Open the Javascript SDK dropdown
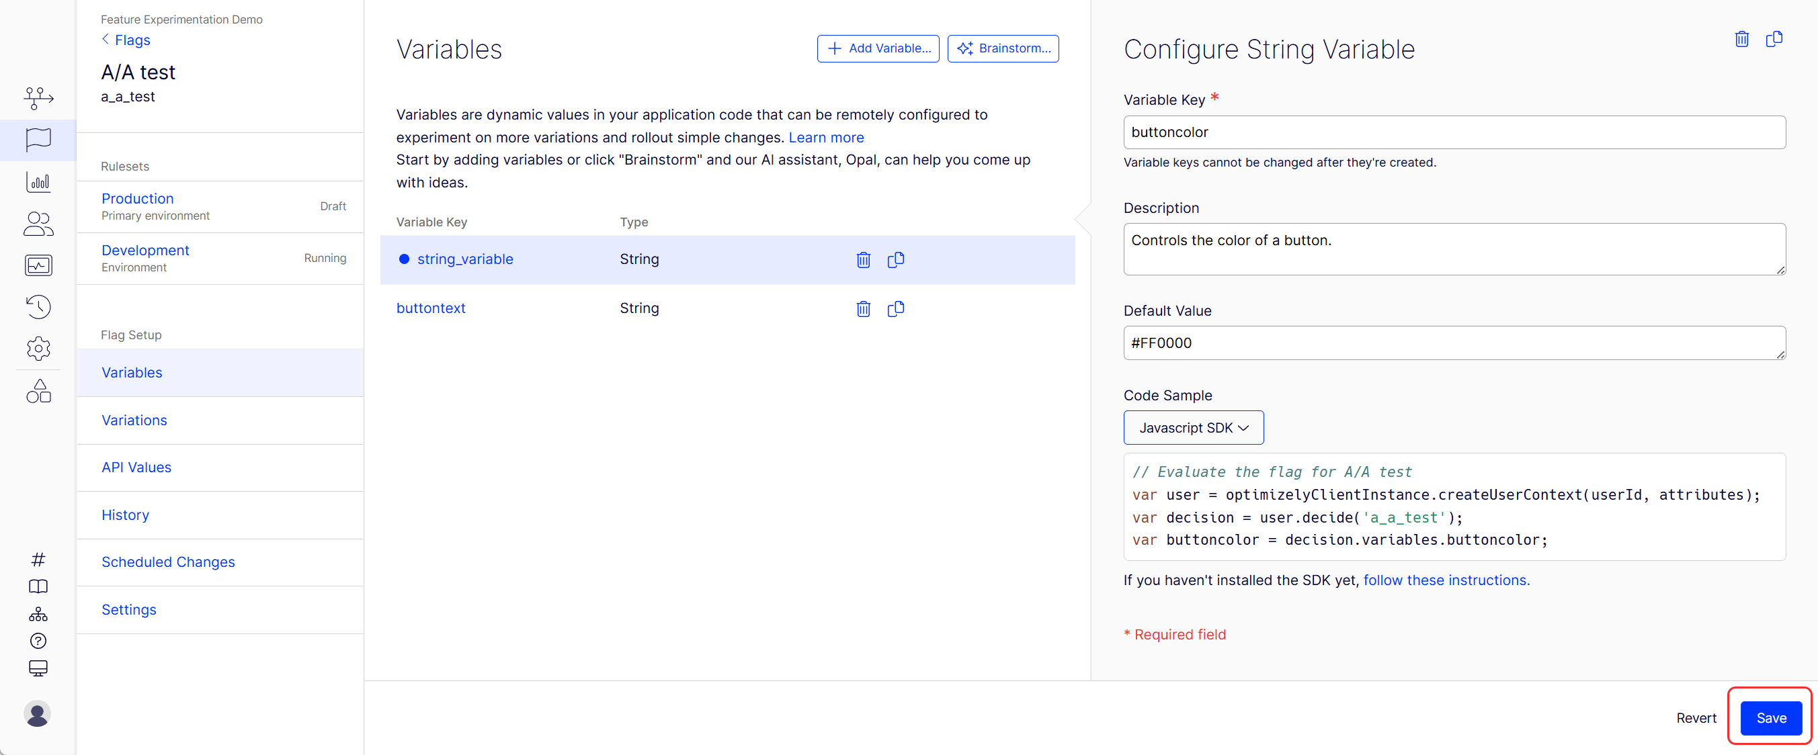This screenshot has height=755, width=1818. [x=1193, y=428]
